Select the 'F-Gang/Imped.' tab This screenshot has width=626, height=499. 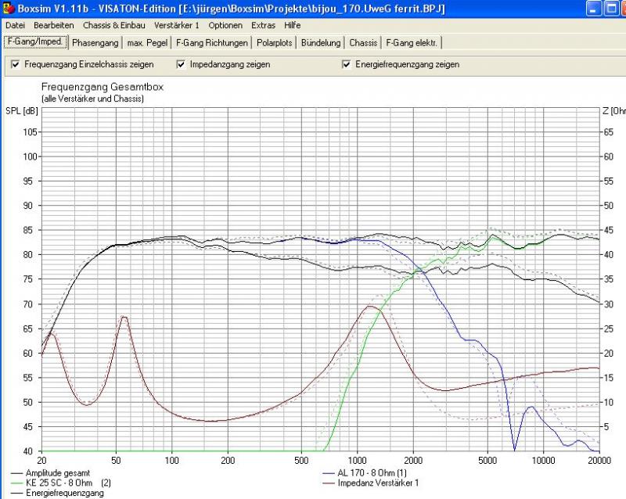(35, 42)
